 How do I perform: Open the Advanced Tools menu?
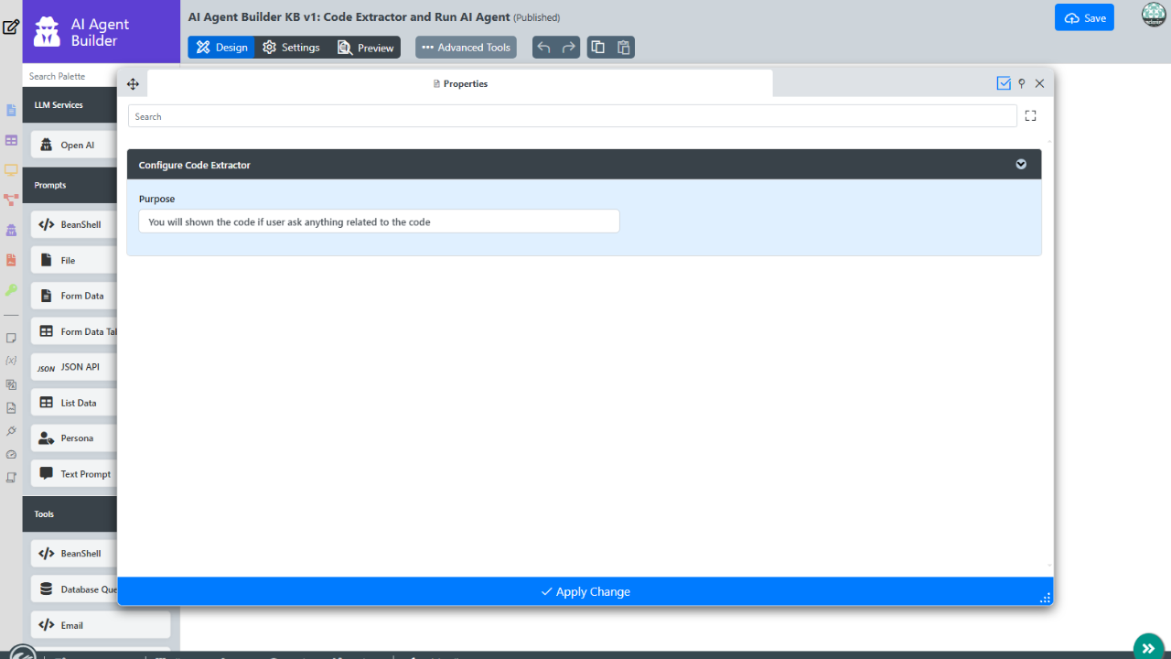466,48
